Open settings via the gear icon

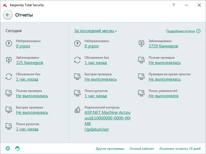pos(8,148)
